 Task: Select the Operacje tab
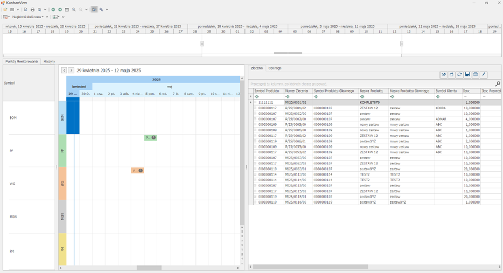point(275,68)
